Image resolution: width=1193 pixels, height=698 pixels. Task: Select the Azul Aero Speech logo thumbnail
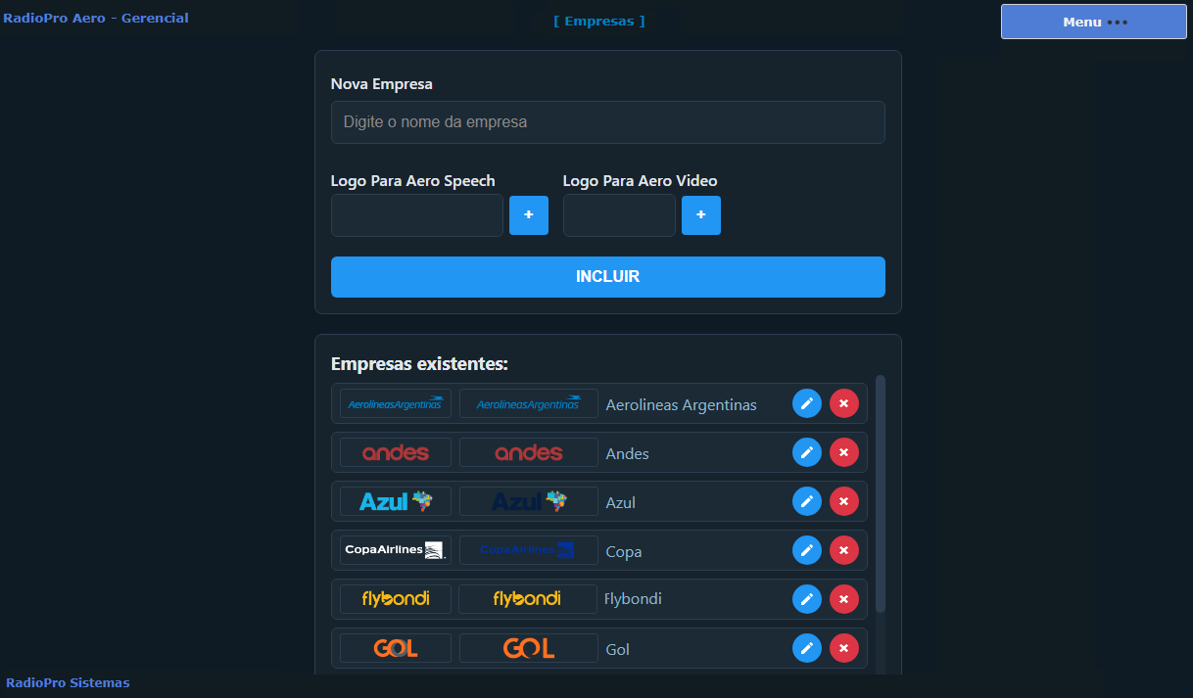pos(396,501)
